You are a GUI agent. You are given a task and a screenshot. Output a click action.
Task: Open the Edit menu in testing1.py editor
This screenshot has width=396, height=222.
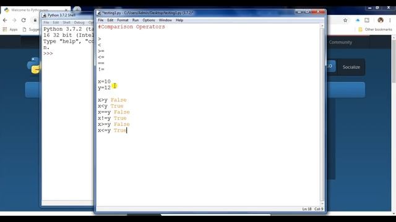click(110, 20)
